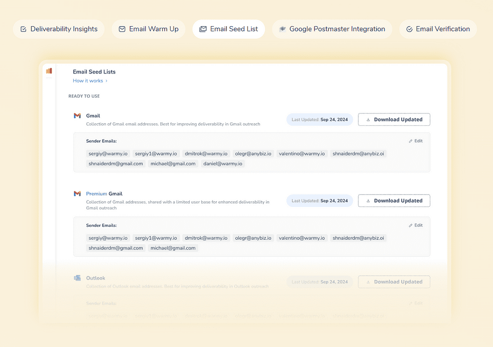Switch to the Email Warm Up tab
This screenshot has width=493, height=347.
point(148,29)
